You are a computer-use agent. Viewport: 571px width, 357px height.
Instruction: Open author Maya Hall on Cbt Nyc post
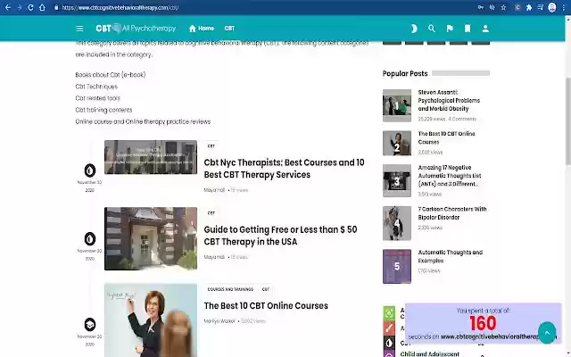214,190
